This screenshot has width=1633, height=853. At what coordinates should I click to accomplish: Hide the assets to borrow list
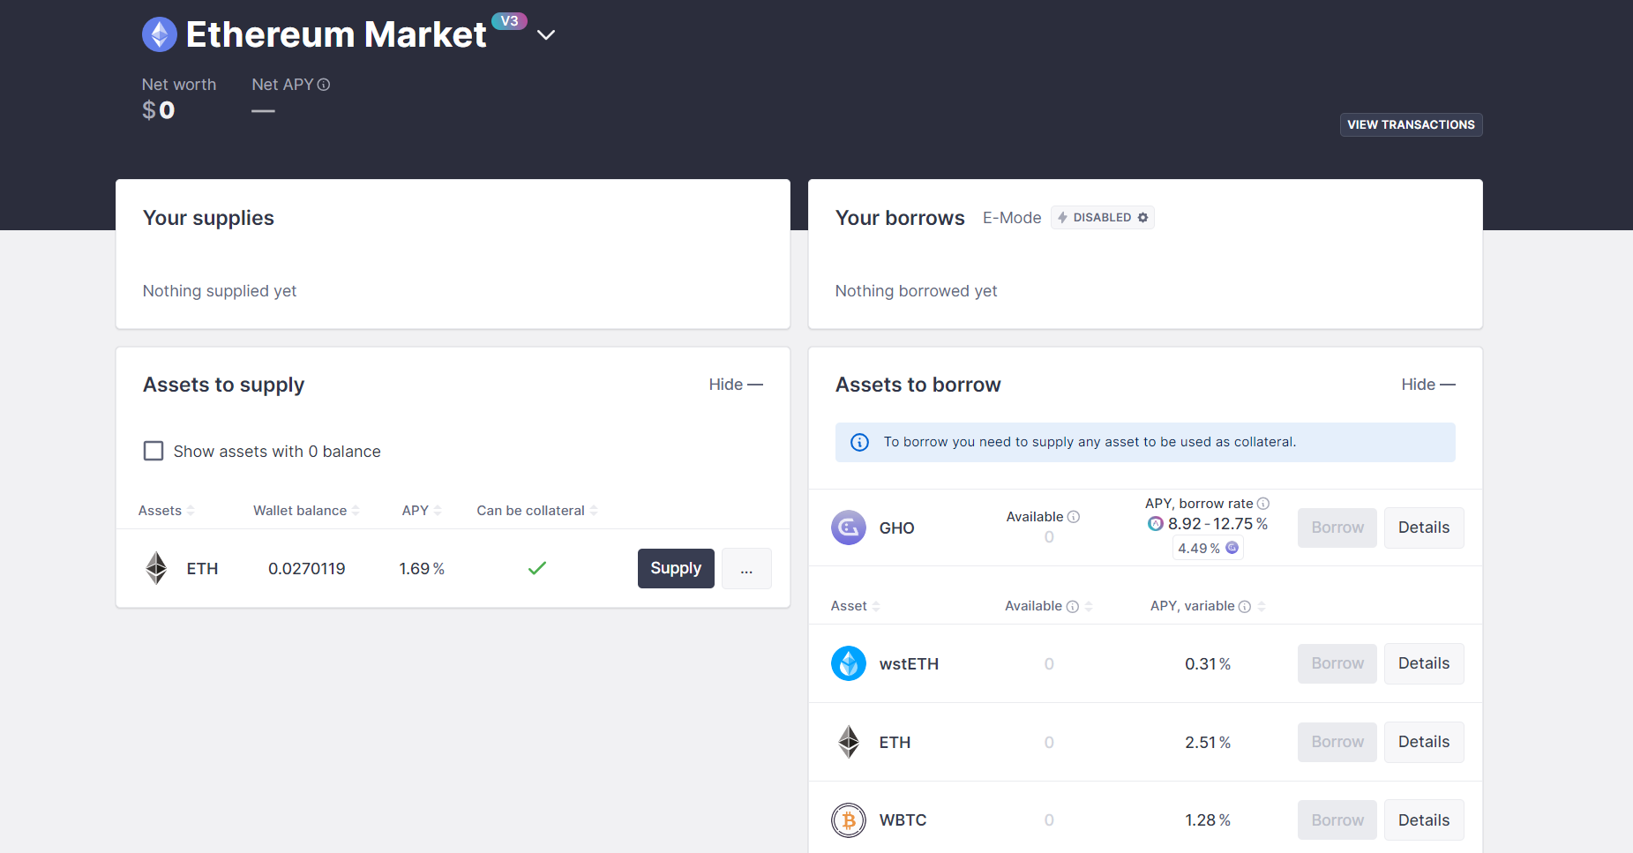click(x=1427, y=384)
